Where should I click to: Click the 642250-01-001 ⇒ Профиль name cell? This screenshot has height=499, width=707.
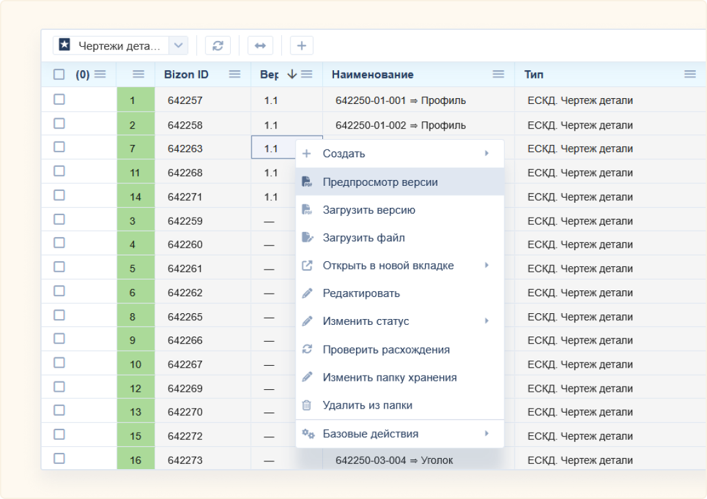coord(400,101)
